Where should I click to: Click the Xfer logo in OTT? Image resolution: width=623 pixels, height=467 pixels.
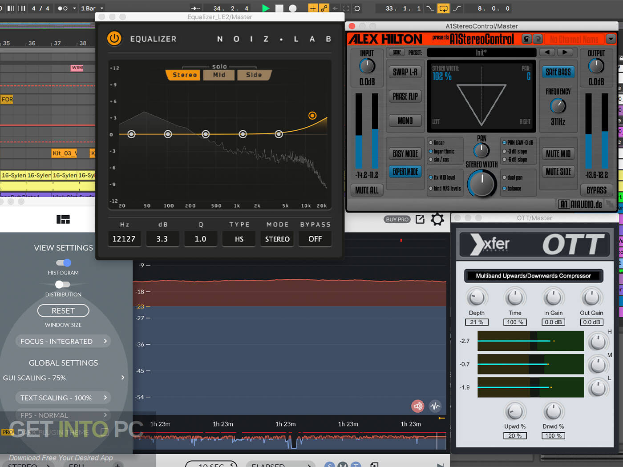[x=489, y=244]
